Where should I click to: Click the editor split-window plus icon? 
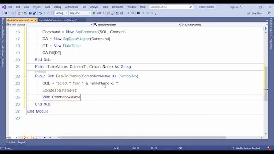tap(265, 29)
